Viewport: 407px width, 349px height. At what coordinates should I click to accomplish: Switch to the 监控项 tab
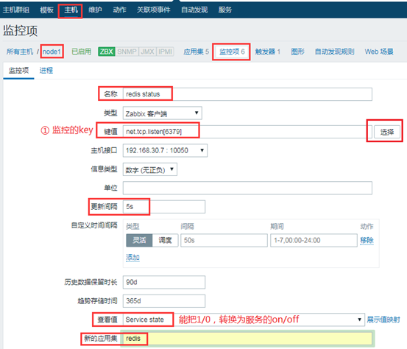pyautogui.click(x=18, y=71)
